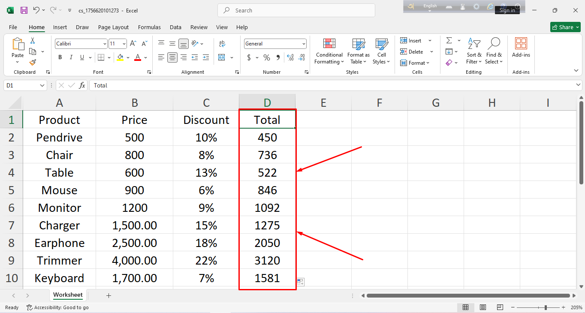Open the Formulas ribbon tab
The image size is (585, 313).
[149, 27]
